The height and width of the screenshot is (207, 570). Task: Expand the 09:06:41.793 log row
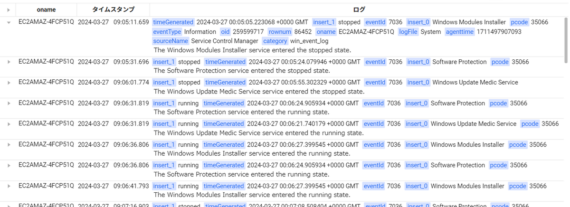point(8,186)
